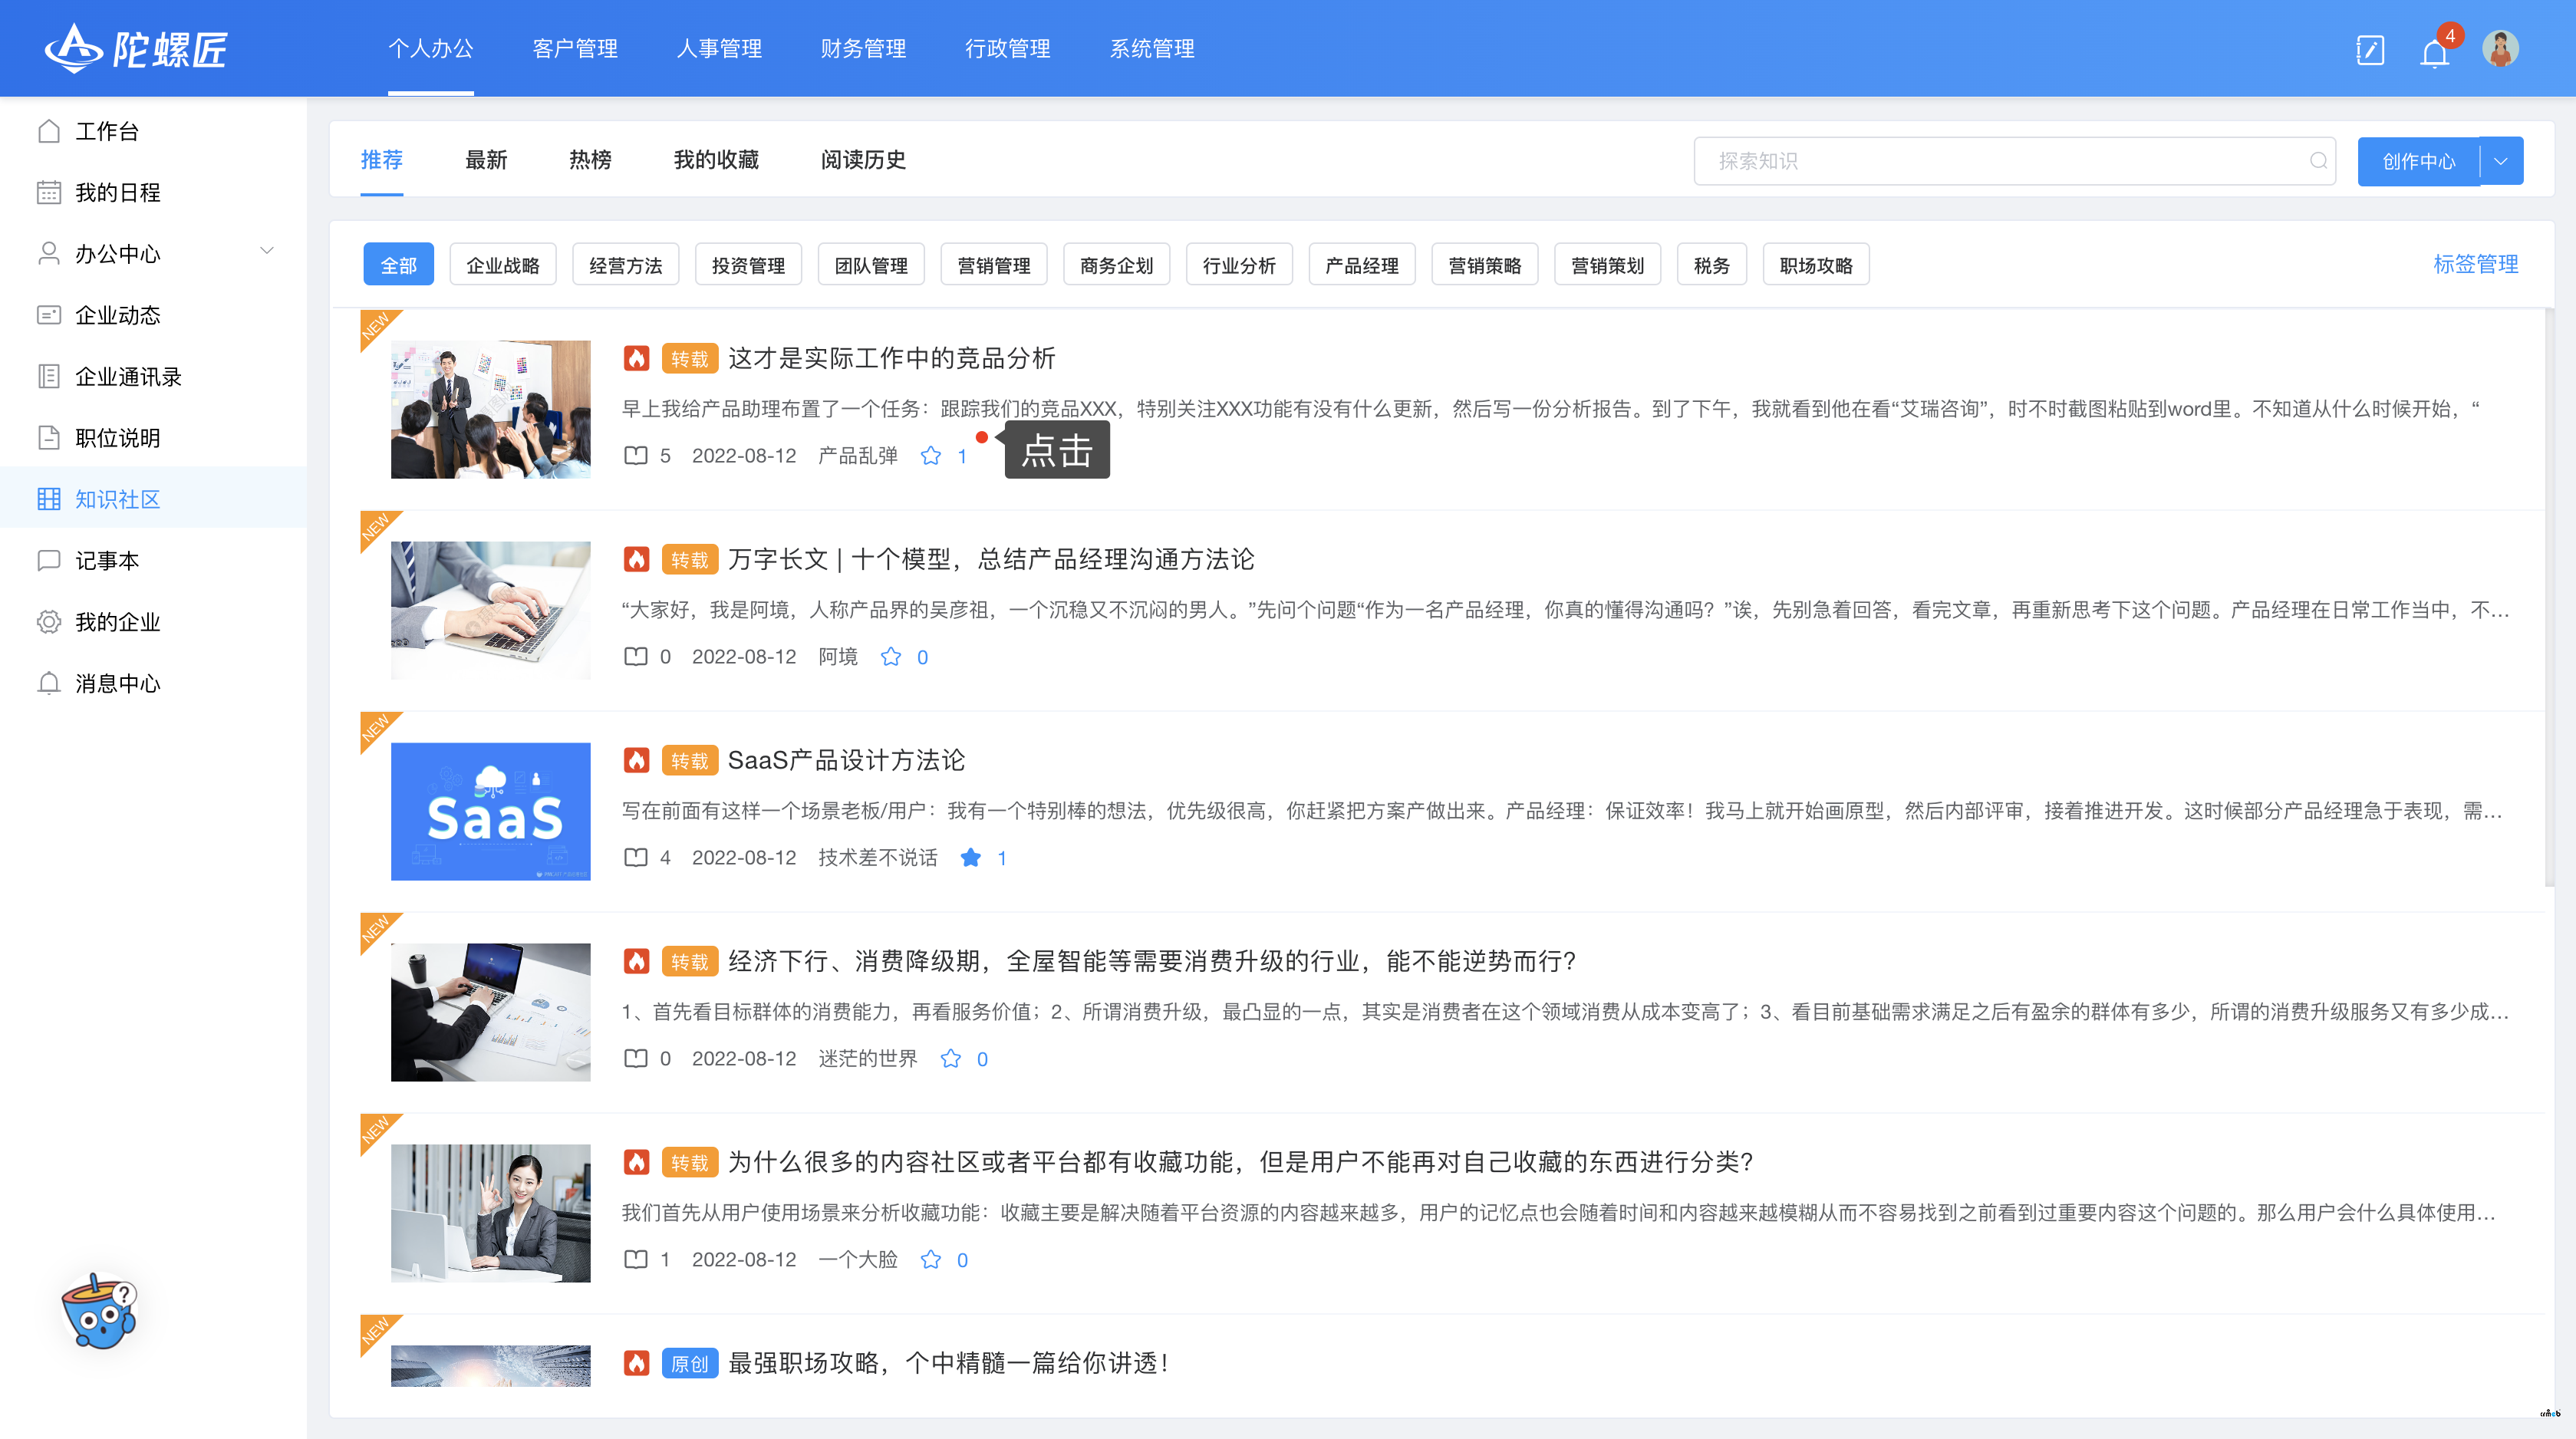
Task: Click the read count icon of SaaS article
Action: pos(635,858)
